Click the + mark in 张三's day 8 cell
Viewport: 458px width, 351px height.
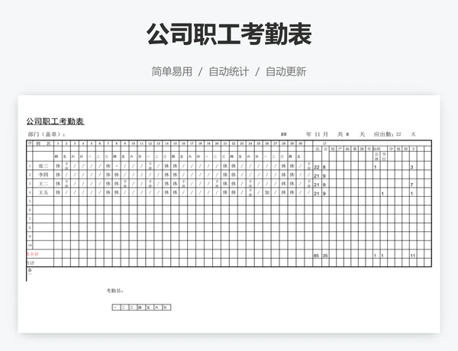[x=117, y=166]
